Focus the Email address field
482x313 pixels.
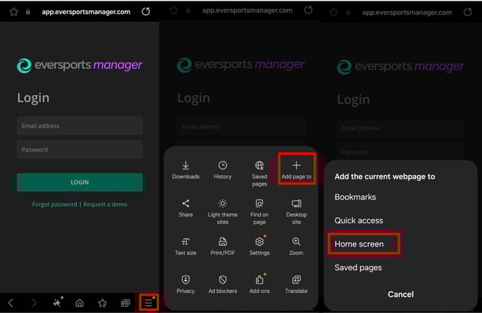coord(80,125)
